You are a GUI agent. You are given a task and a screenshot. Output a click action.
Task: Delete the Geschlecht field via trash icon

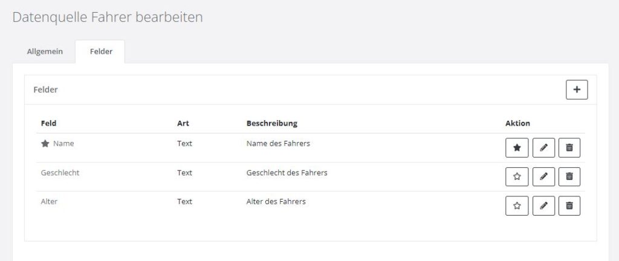tap(569, 176)
